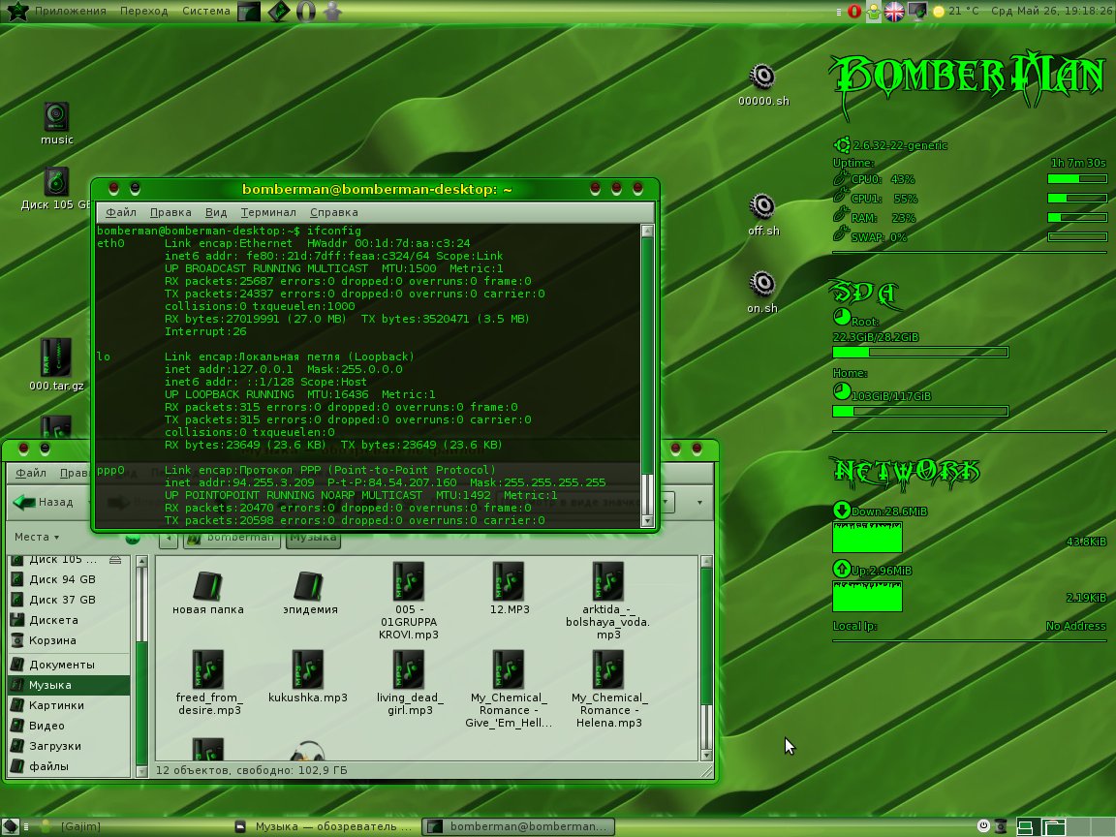The image size is (1116, 837).
Task: Select файлы in sidebar
Action: 69,766
